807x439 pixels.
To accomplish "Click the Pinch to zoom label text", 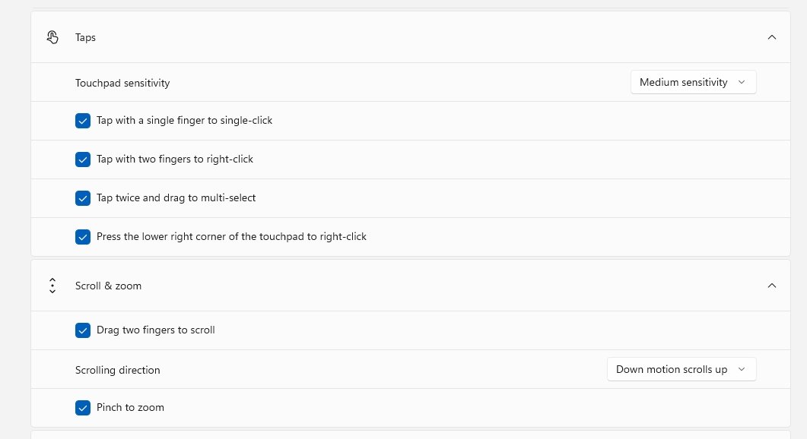I will pos(130,407).
